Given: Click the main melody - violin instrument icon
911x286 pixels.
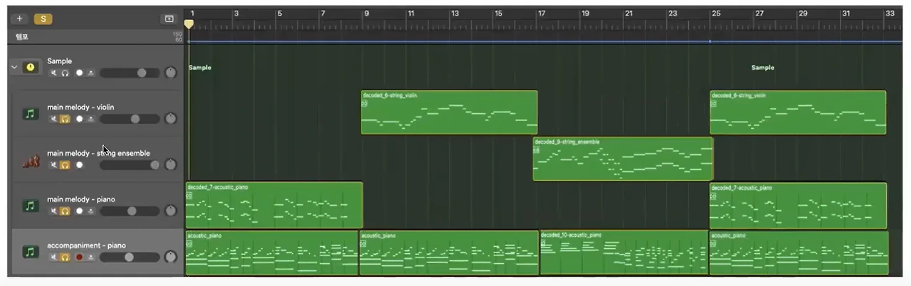Looking at the screenshot, I should (x=31, y=113).
